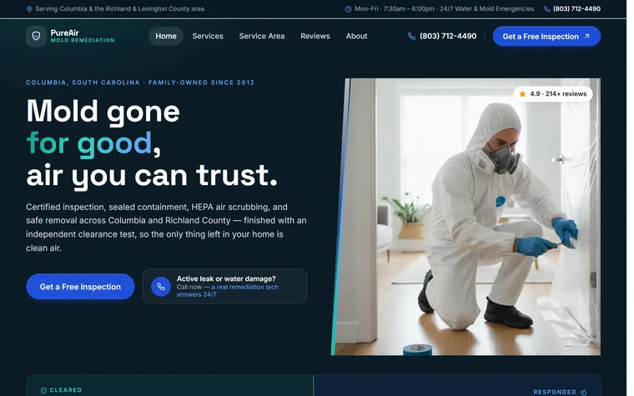The image size is (634, 396).
Task: Click Get a Free Inspection hero button
Action: [x=80, y=287]
